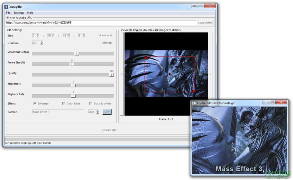Click the crop region bottom-right red handle
Image resolution: width=293 pixels, height=180 pixels.
194,91
